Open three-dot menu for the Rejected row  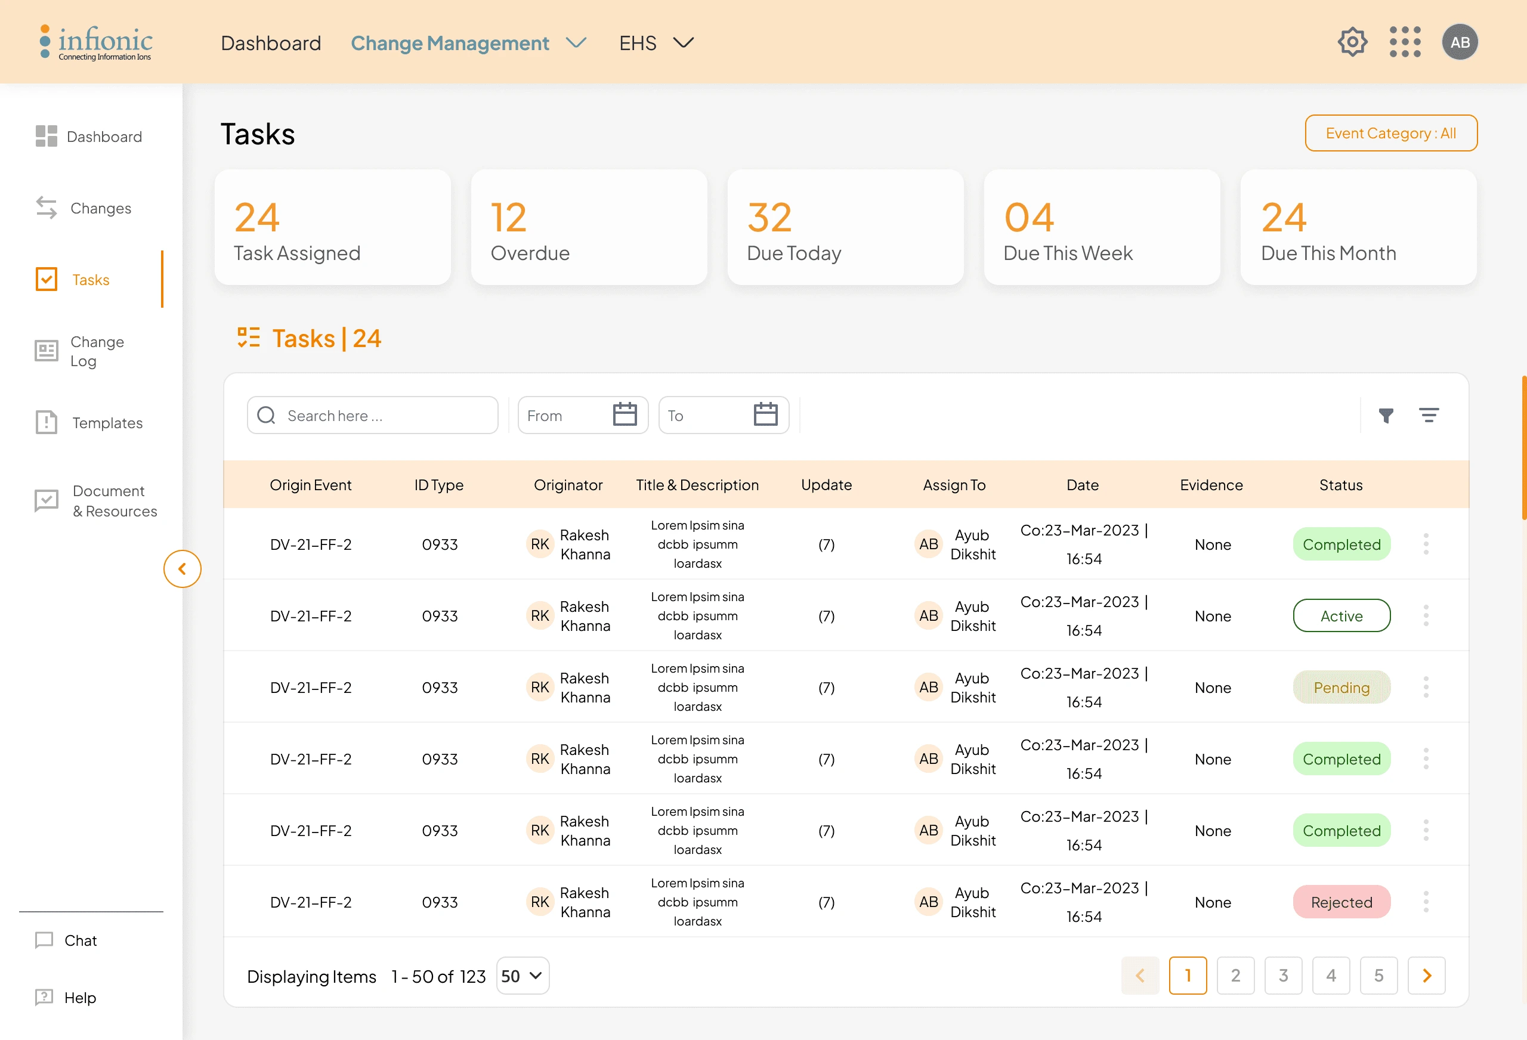coord(1425,902)
